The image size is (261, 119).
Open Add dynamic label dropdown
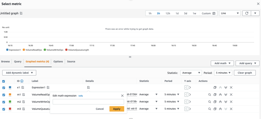click(x=19, y=73)
